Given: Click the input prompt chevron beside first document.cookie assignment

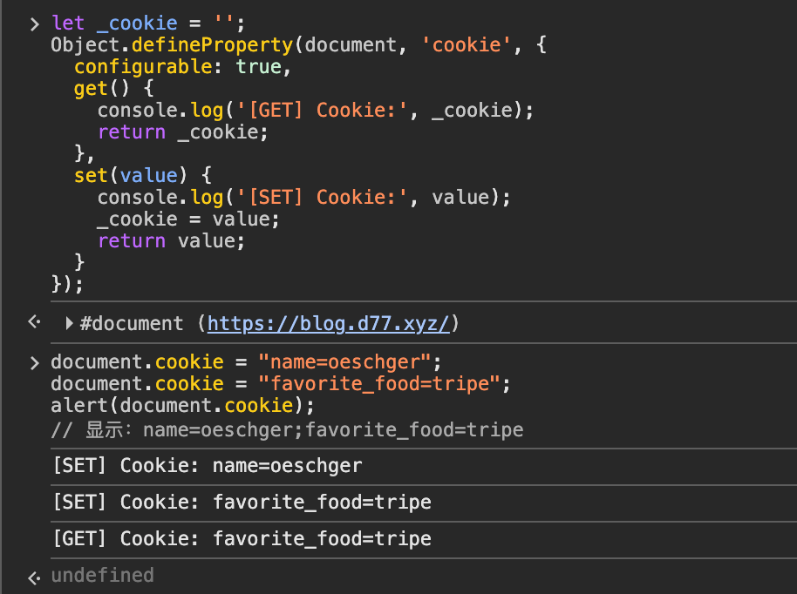Looking at the screenshot, I should [34, 362].
